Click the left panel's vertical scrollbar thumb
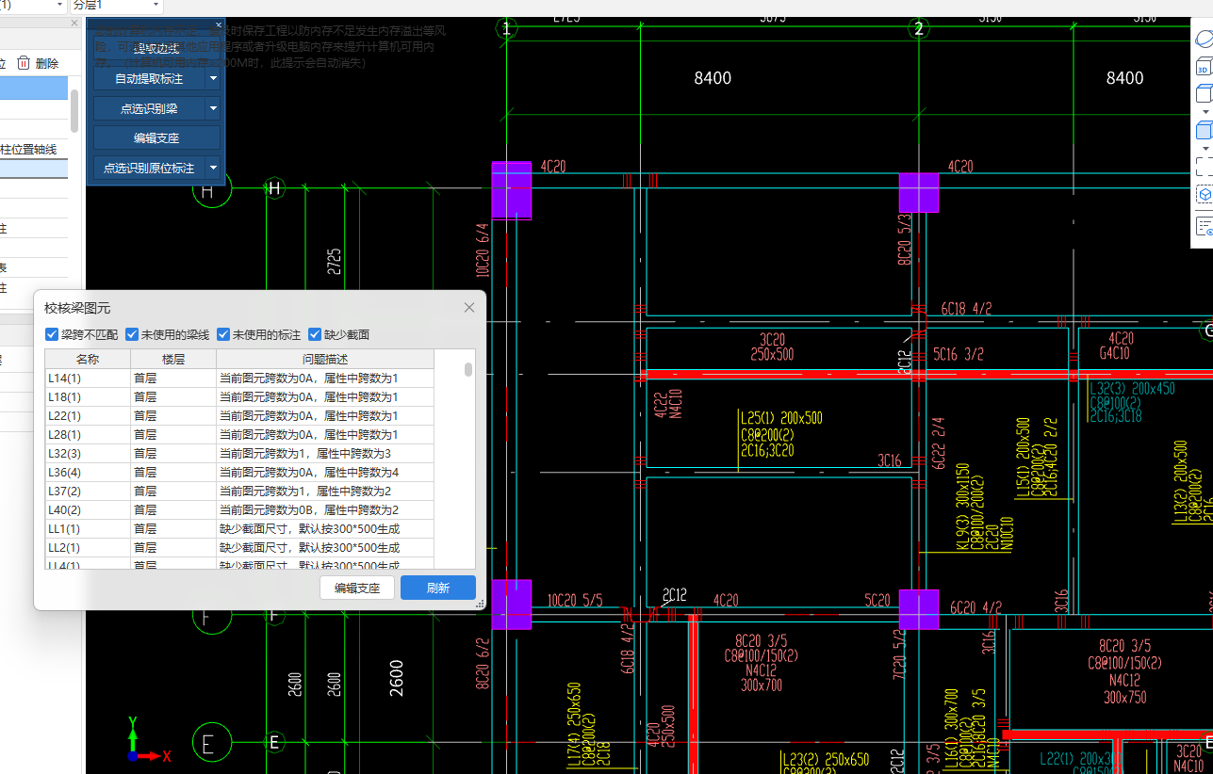The height and width of the screenshot is (774, 1213). click(x=74, y=111)
